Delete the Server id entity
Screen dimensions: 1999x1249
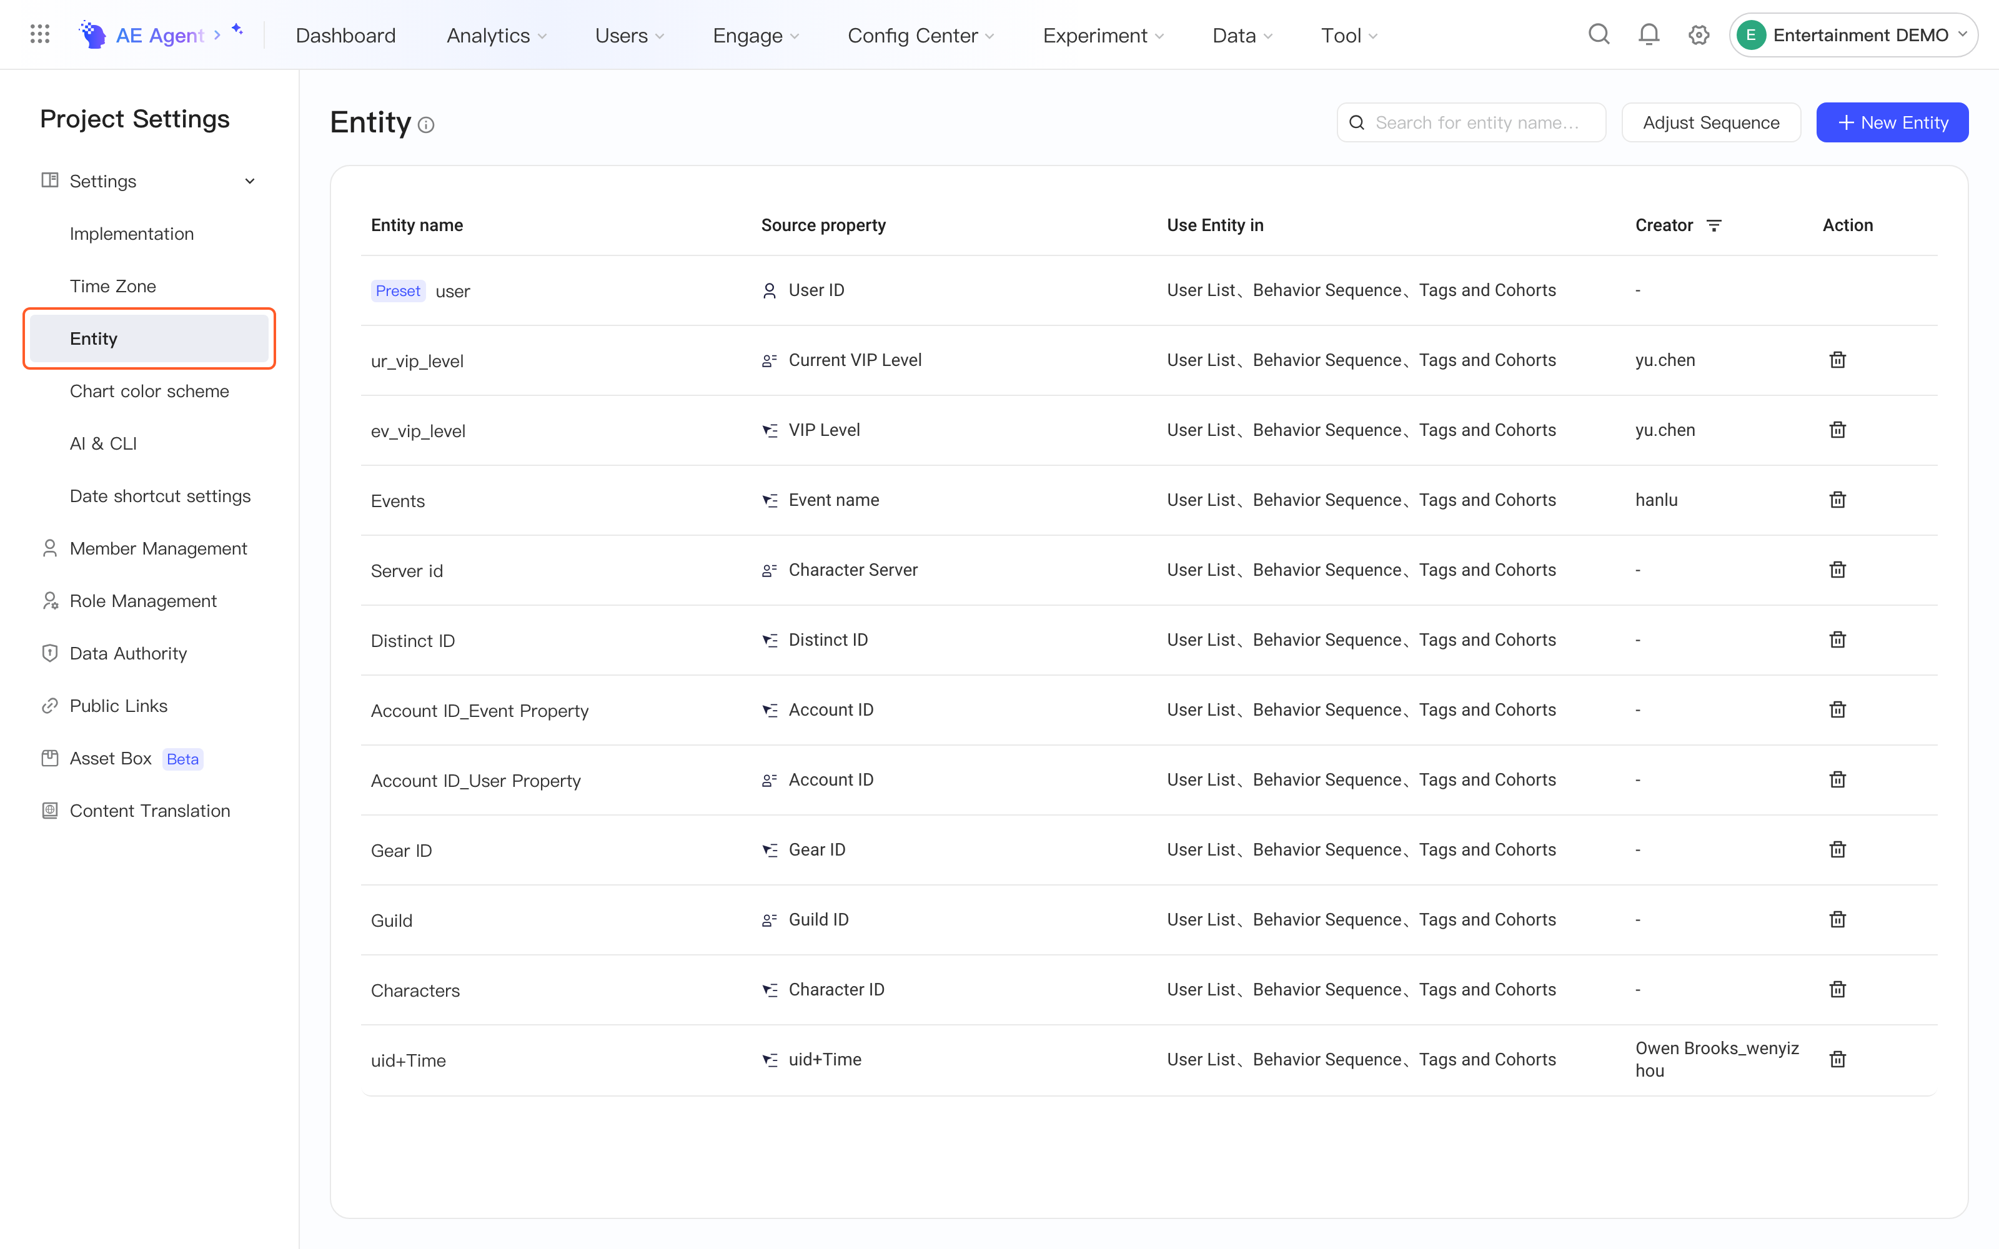click(1837, 570)
